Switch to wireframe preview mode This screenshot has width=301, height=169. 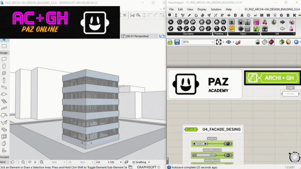coord(264,42)
